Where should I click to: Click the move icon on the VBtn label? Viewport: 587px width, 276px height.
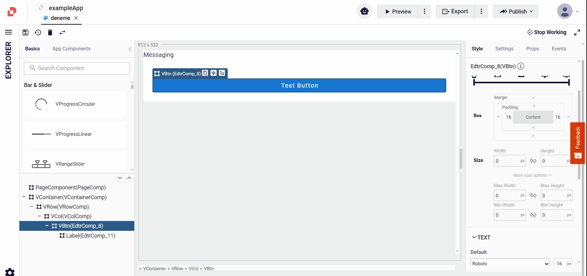pos(214,73)
